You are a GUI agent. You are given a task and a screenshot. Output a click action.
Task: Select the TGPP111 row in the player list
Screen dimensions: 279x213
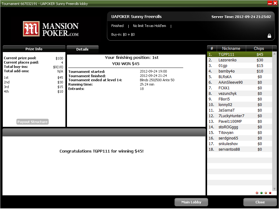(240, 55)
